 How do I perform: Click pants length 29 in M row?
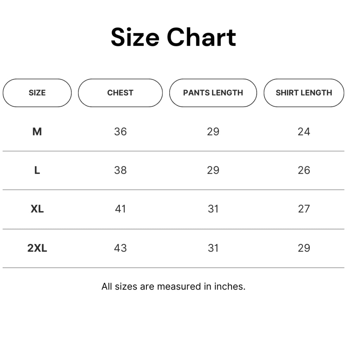pyautogui.click(x=213, y=132)
